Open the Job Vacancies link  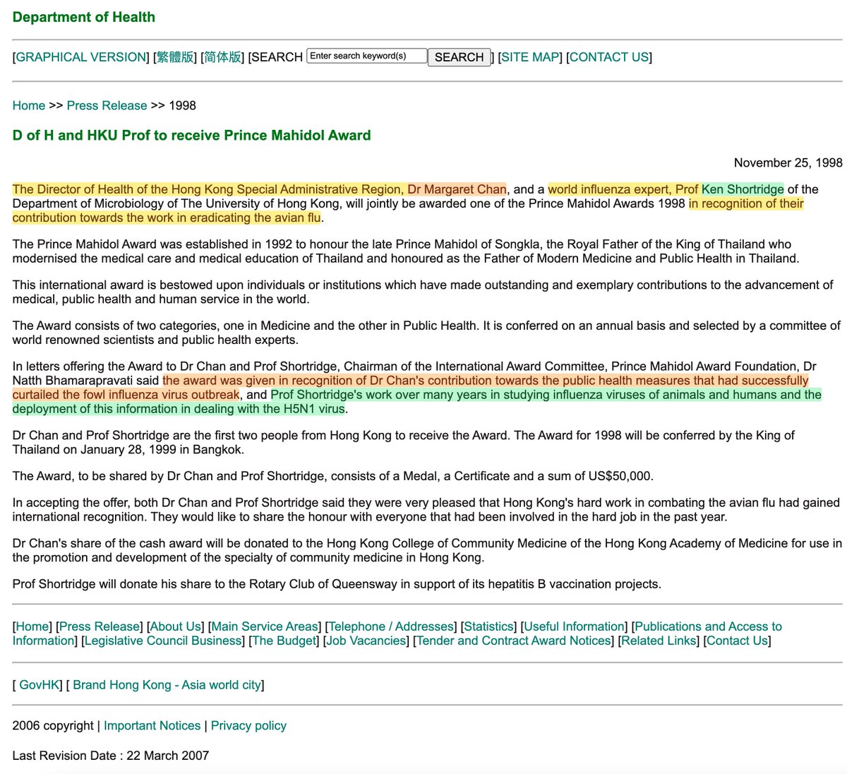366,641
